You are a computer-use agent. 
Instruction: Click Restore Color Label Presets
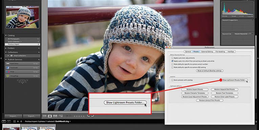pos(224,97)
